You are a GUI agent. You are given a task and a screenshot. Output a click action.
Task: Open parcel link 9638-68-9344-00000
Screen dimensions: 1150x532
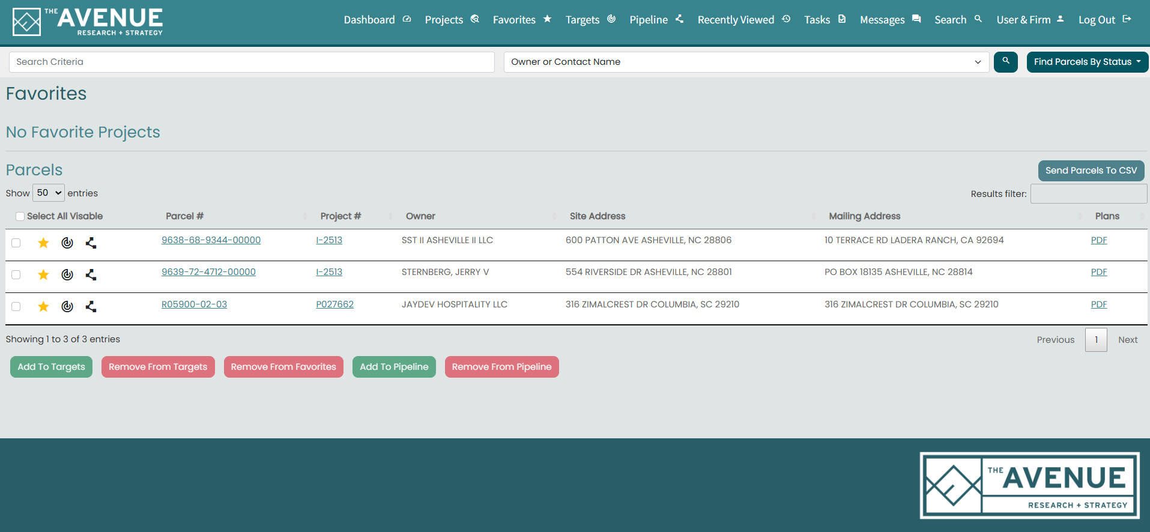pyautogui.click(x=211, y=240)
